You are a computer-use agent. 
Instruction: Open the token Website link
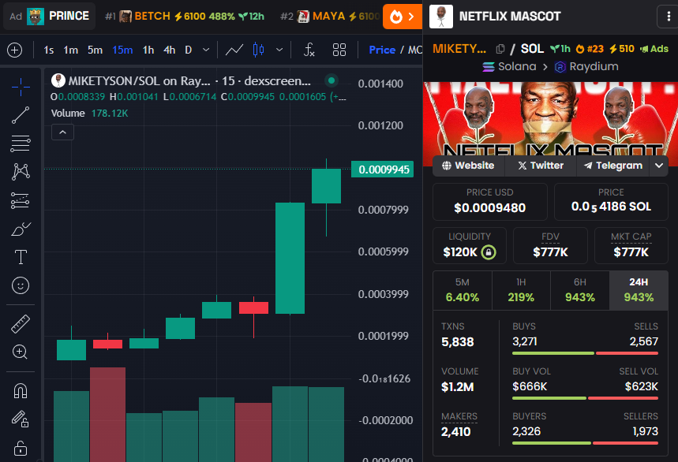coord(468,166)
